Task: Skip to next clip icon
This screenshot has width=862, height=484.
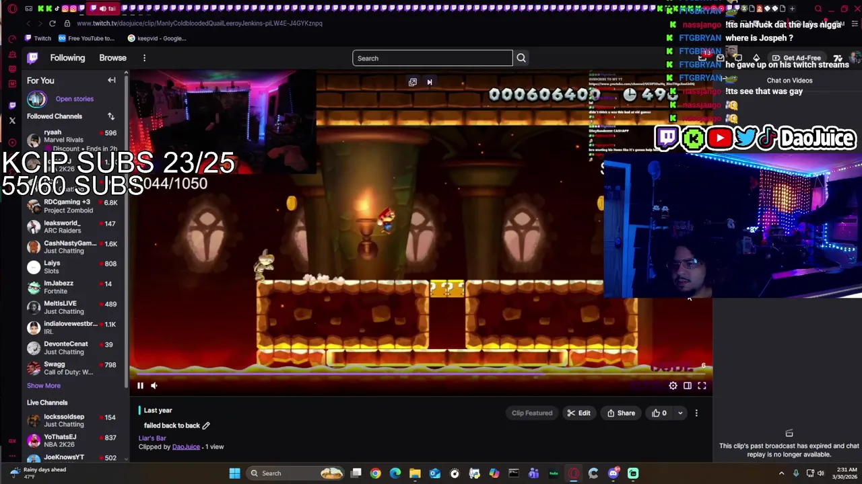Action: point(429,82)
